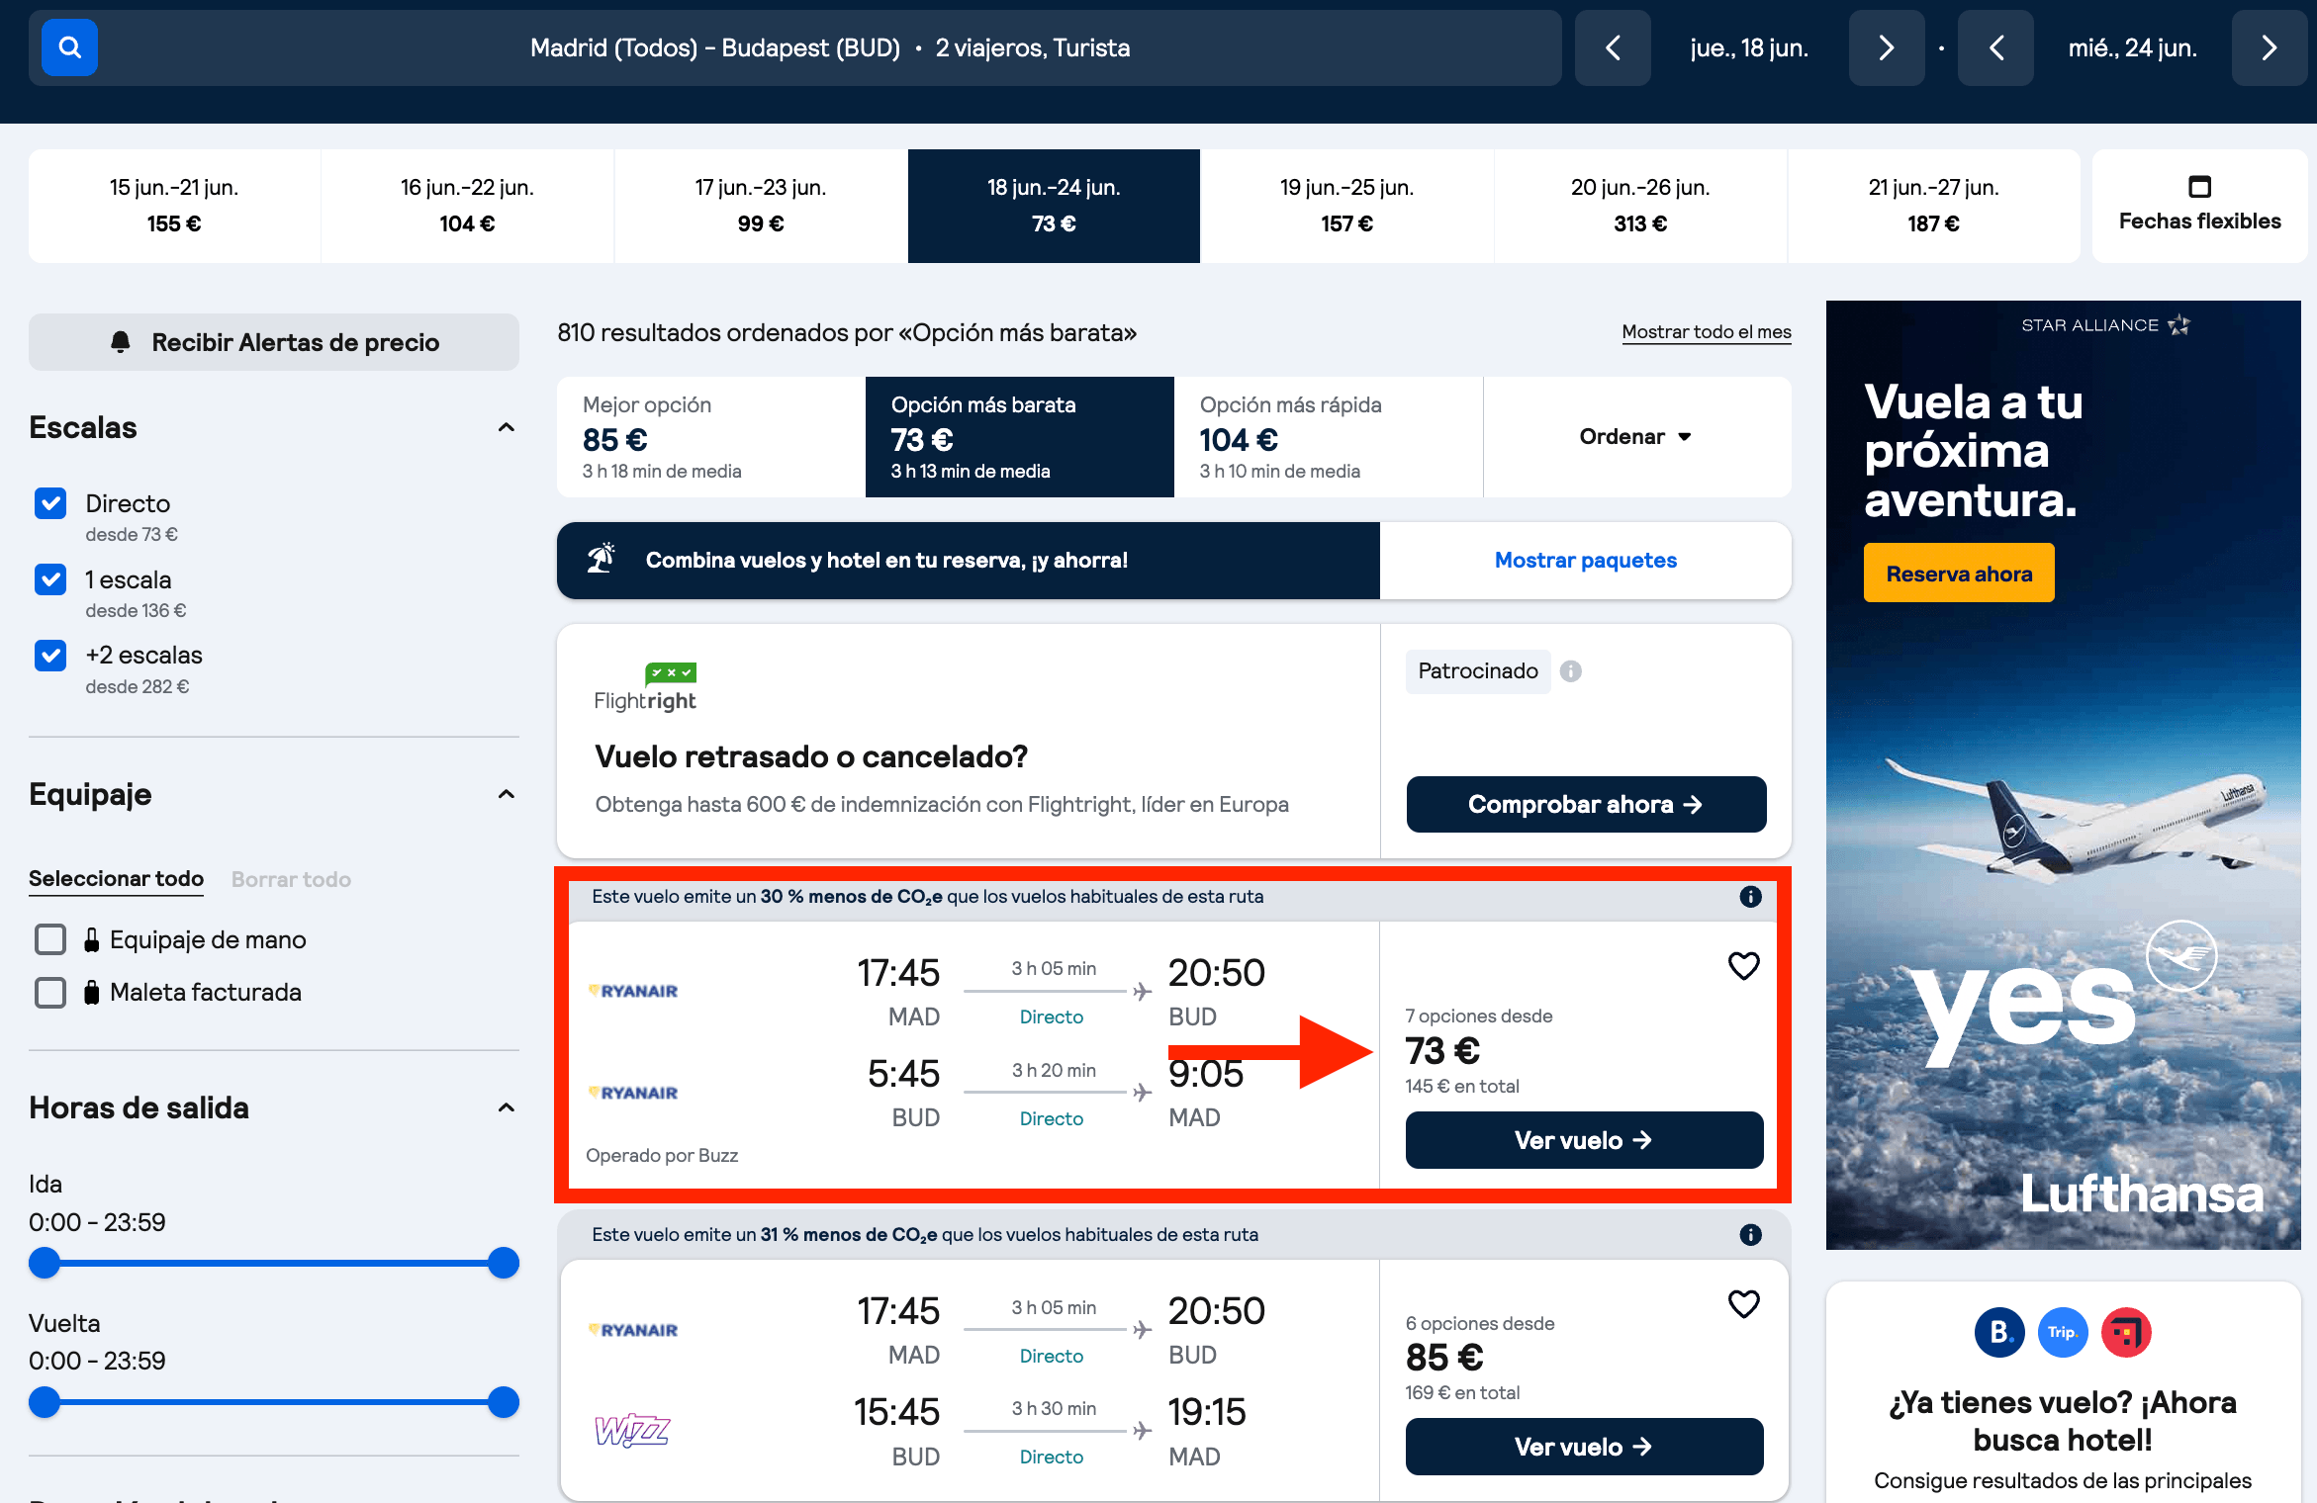Viewport: 2317px width, 1503px height.
Task: Uncheck the +2 escalas filter
Action: (50, 655)
